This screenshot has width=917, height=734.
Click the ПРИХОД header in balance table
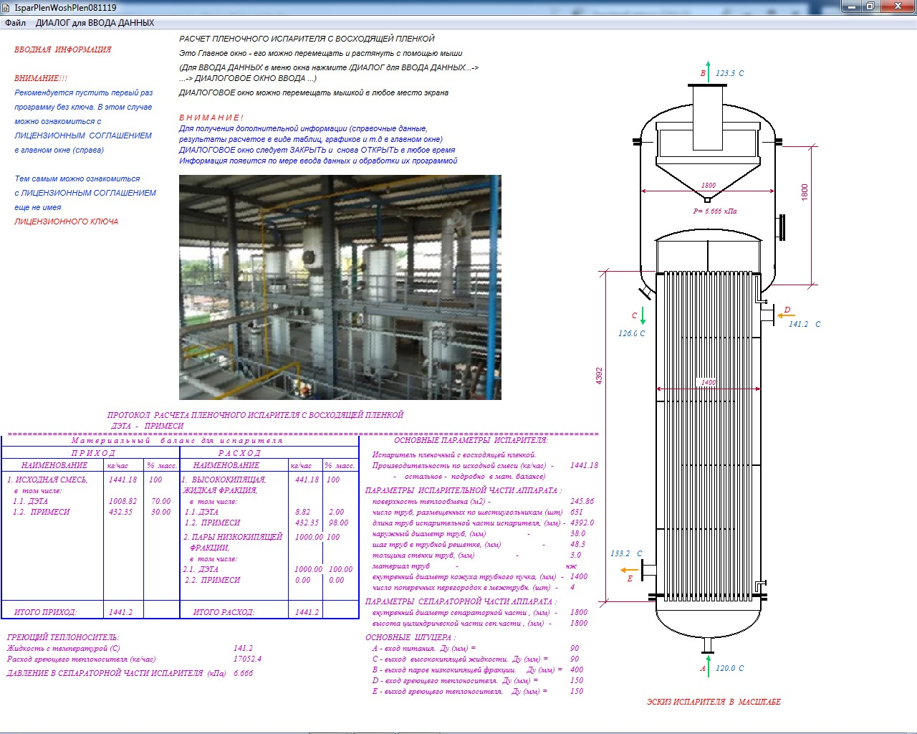tap(93, 453)
